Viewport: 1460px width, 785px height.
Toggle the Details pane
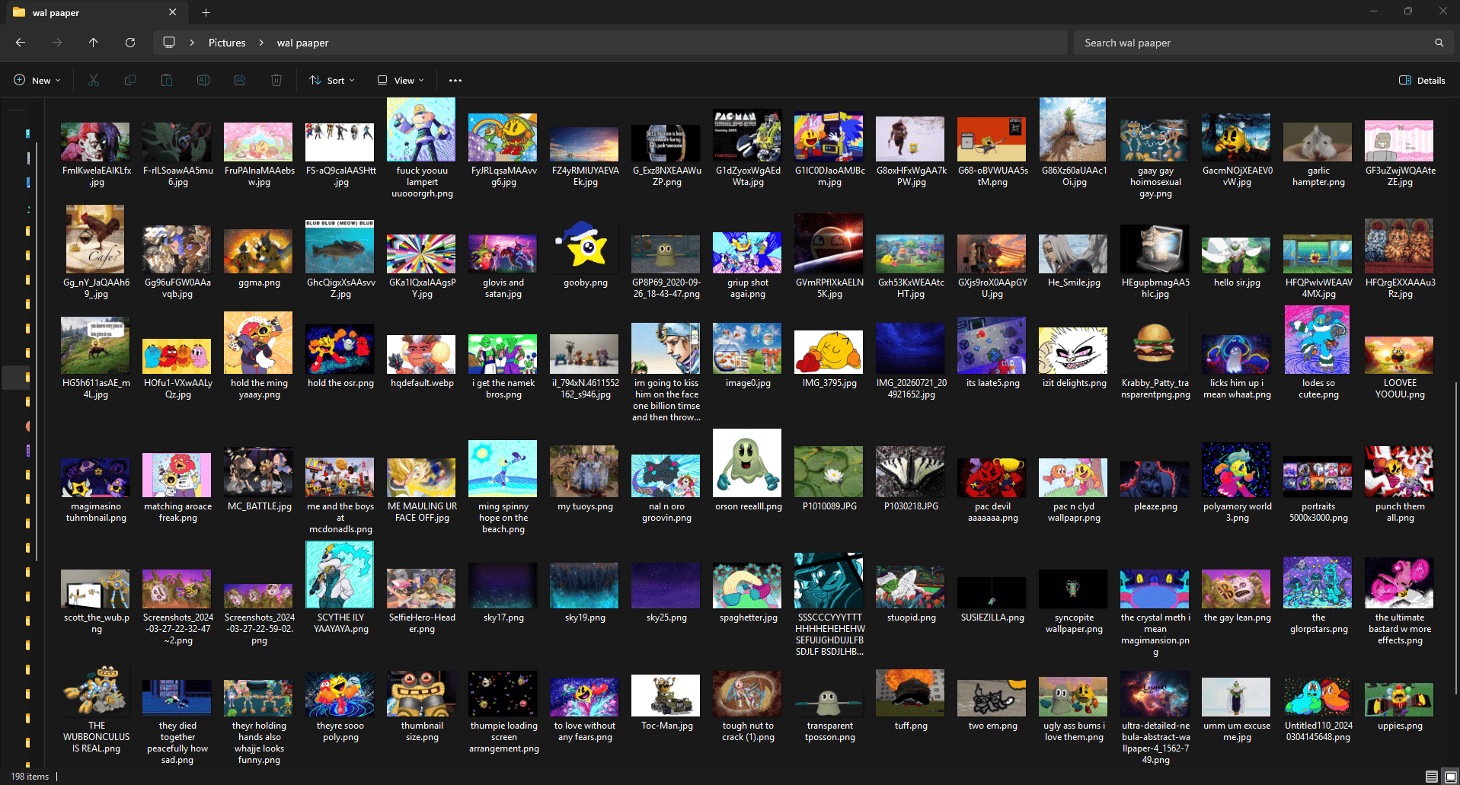tap(1422, 80)
